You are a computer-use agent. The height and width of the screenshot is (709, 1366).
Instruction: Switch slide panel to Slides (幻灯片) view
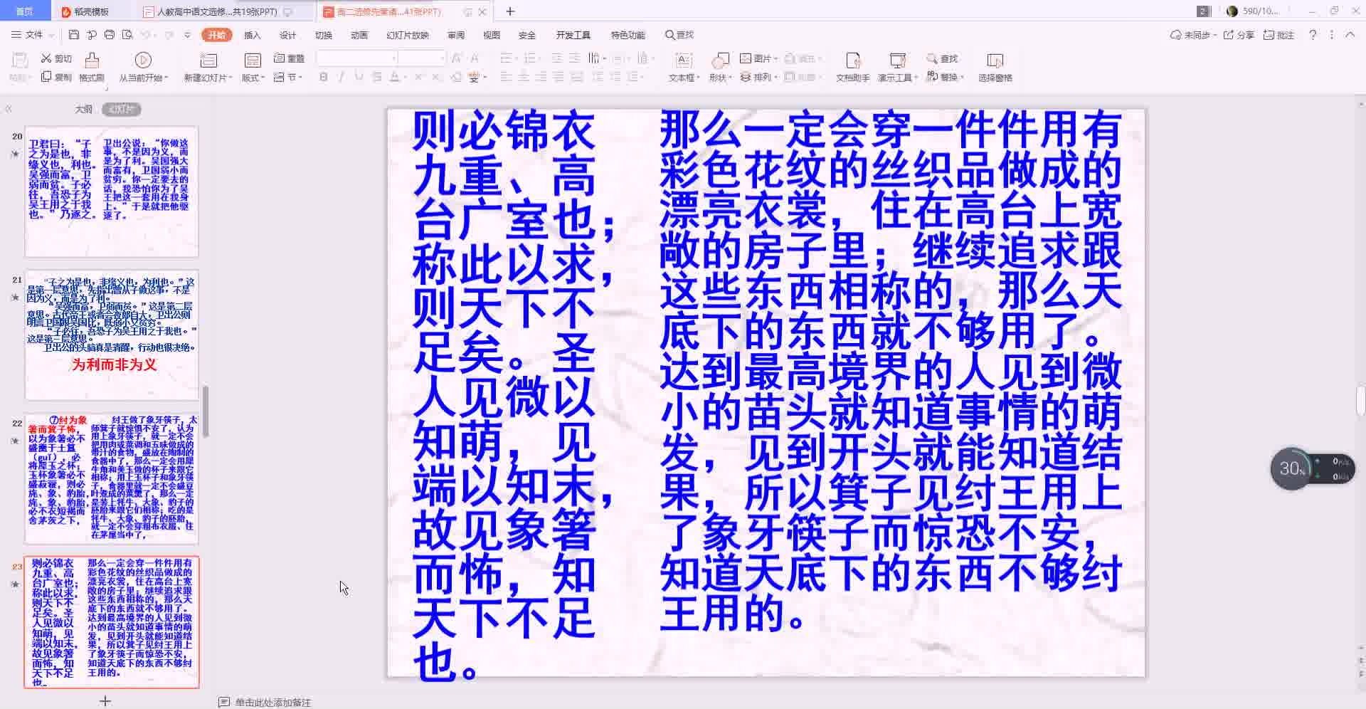click(x=122, y=109)
